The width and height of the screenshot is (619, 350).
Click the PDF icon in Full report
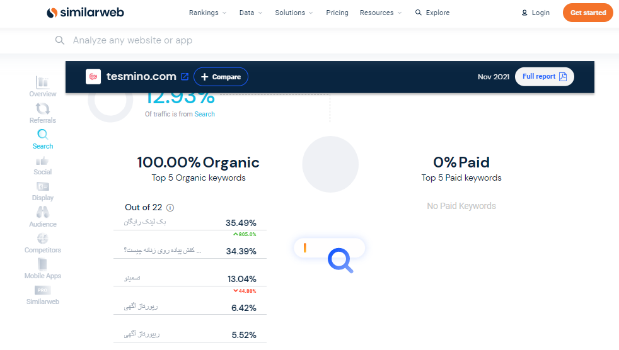click(563, 76)
